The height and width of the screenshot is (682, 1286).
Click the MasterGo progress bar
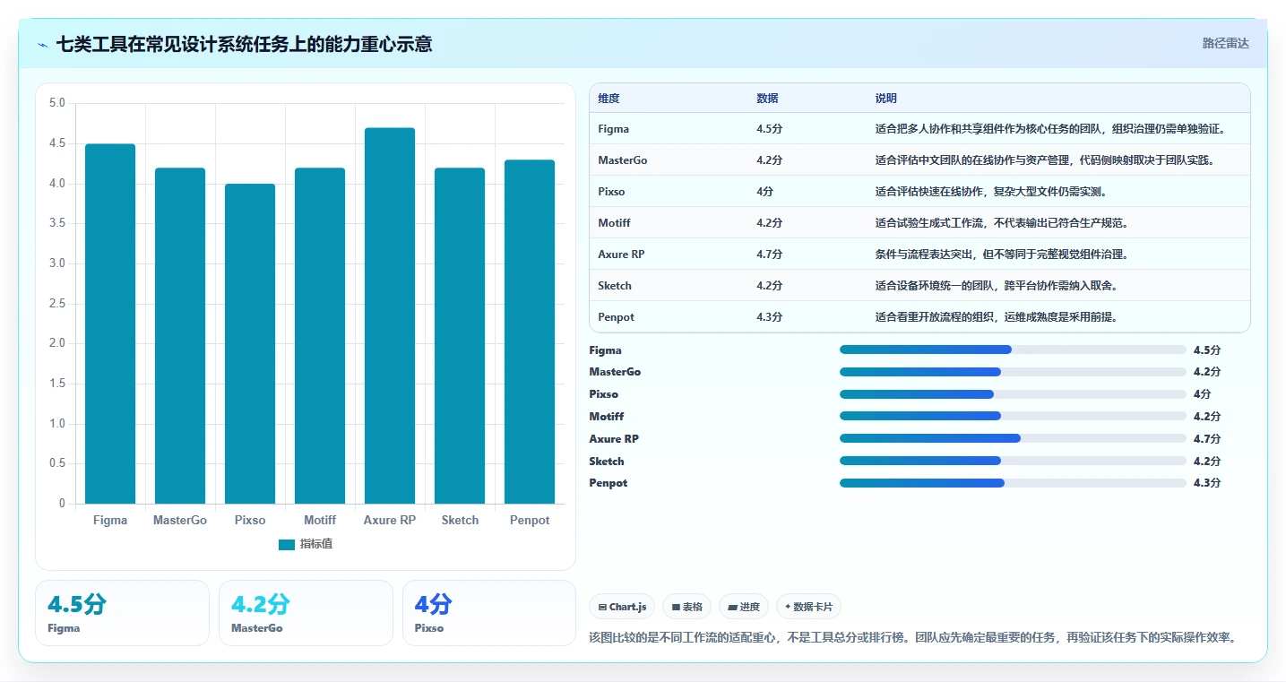point(1013,372)
